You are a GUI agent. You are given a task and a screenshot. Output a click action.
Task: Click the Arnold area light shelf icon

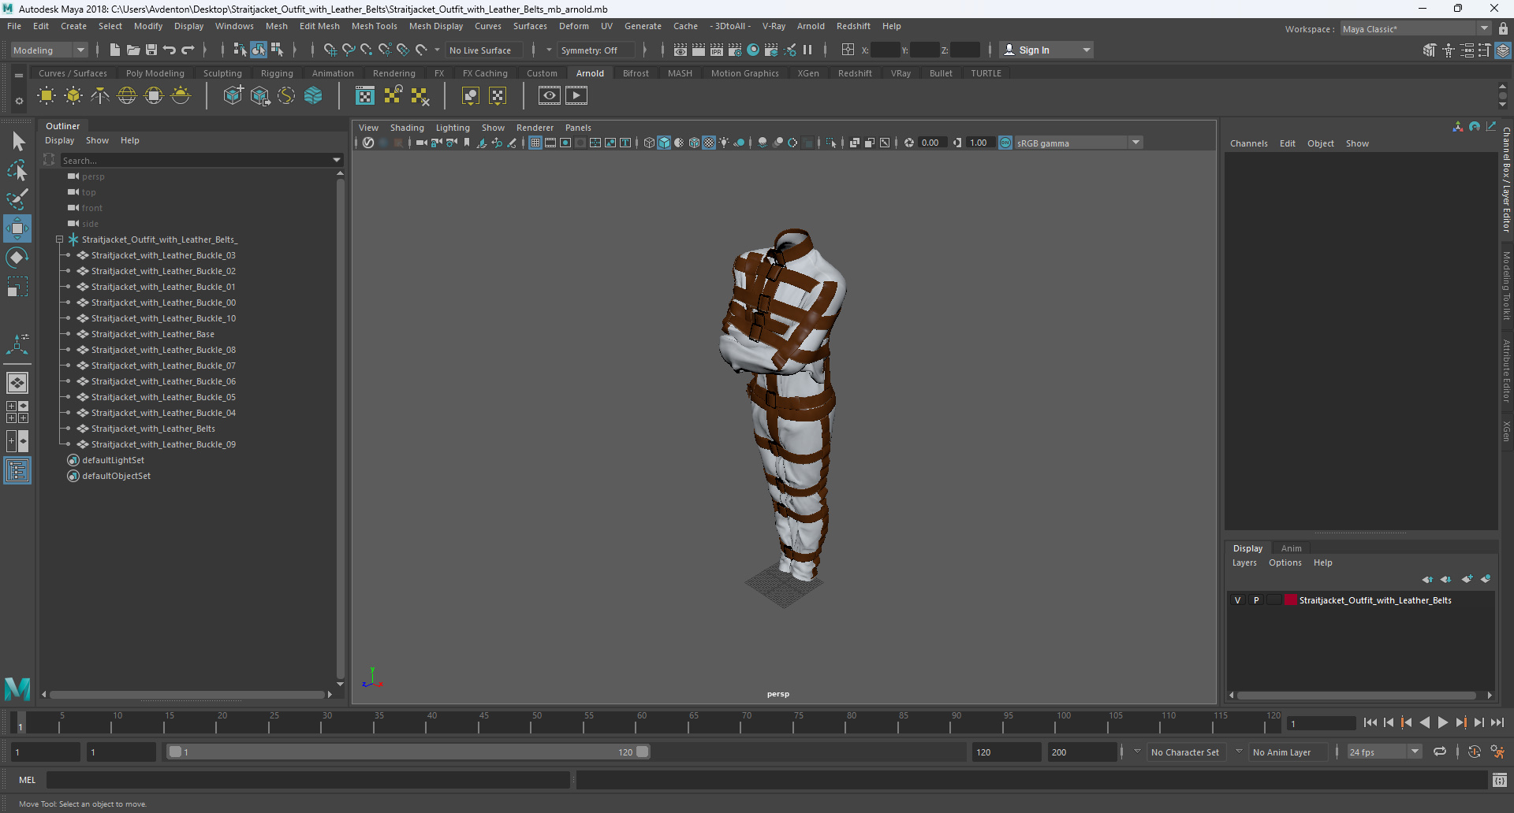point(47,96)
